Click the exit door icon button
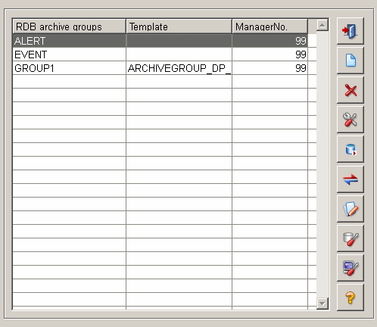Viewport: 377px width, 327px height. click(x=351, y=31)
